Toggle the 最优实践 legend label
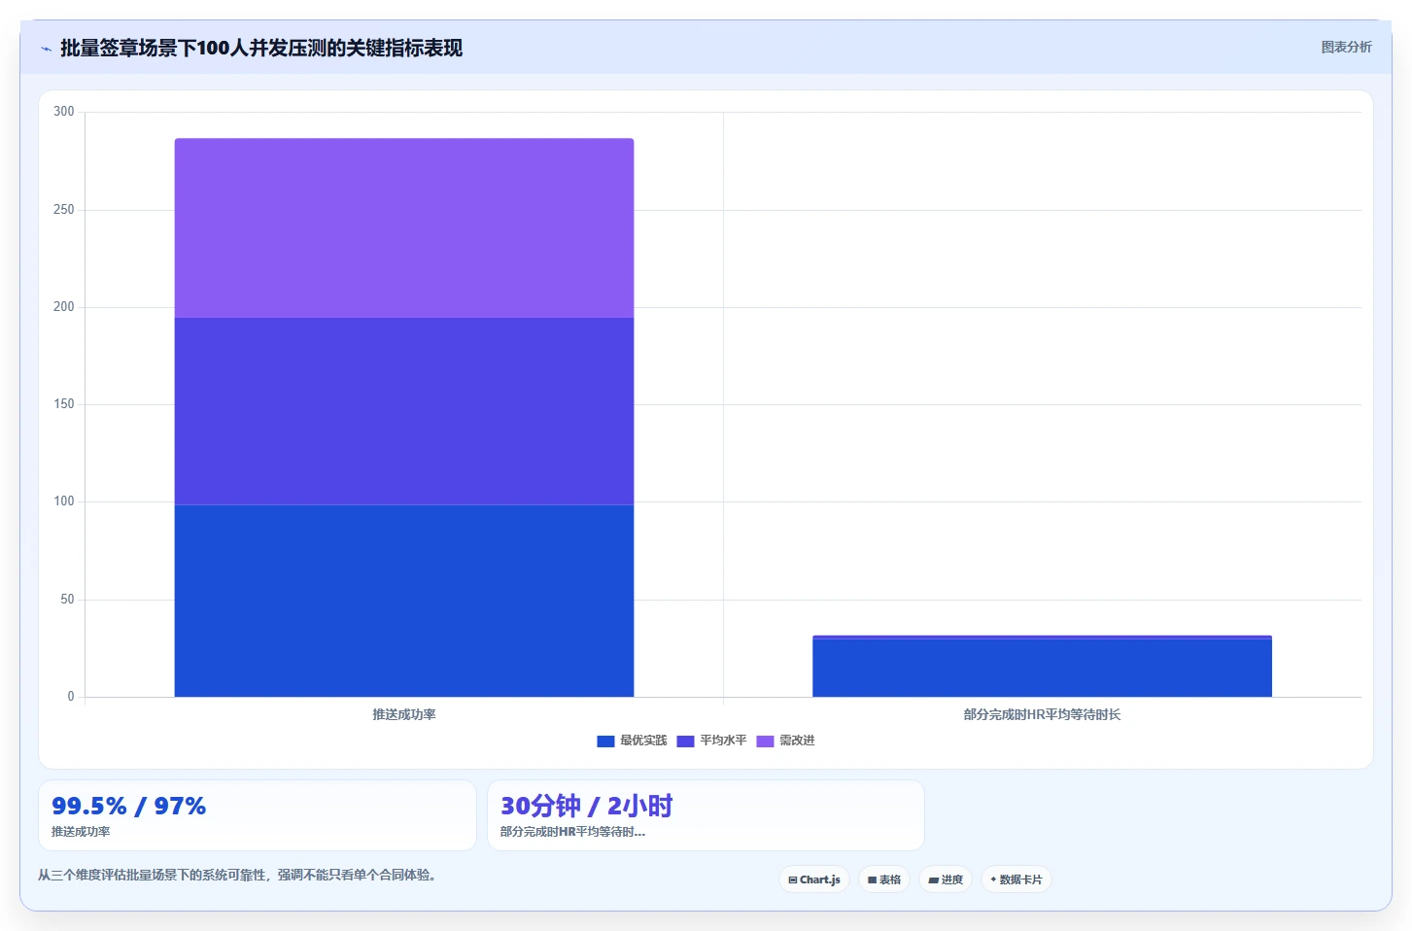 [643, 741]
